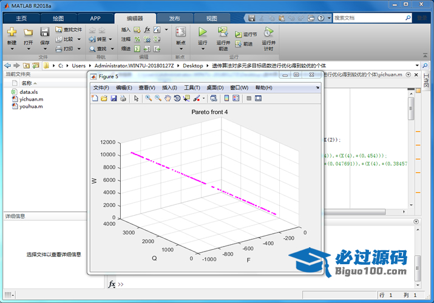Image resolution: width=434 pixels, height=303 pixels.
Task: Activate the Rotate 3D tool
Action: click(177, 98)
